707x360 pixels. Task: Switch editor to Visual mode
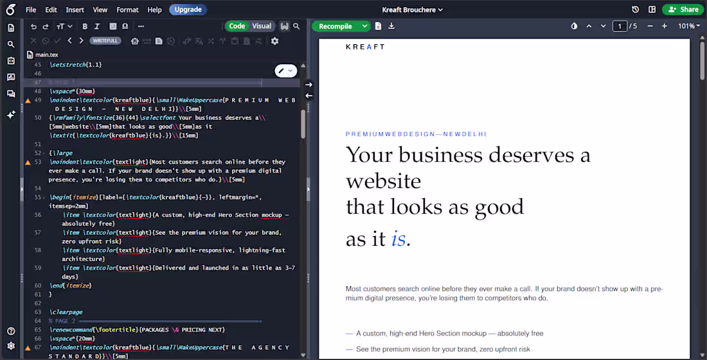(262, 26)
